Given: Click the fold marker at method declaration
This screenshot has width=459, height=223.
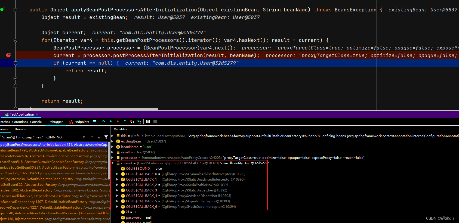Looking at the screenshot, I should (15, 10).
